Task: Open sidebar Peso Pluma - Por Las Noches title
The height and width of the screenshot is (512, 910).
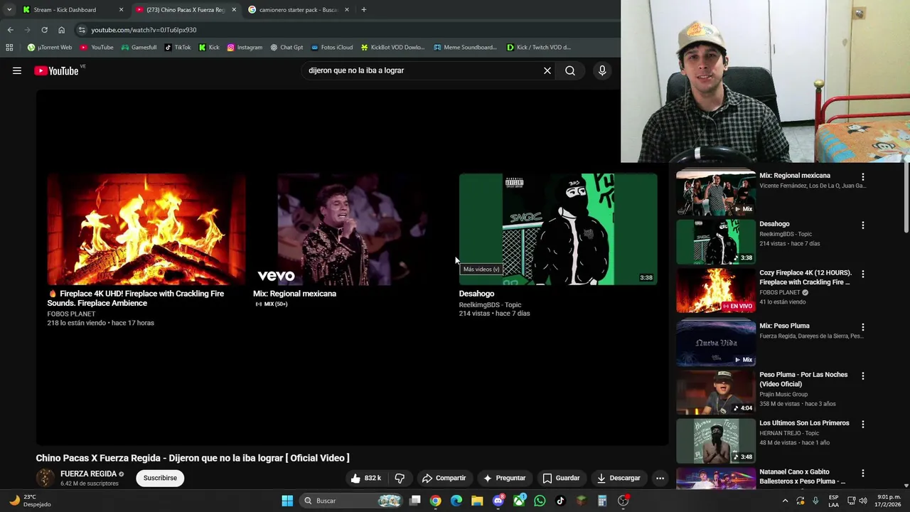Action: coord(803,379)
